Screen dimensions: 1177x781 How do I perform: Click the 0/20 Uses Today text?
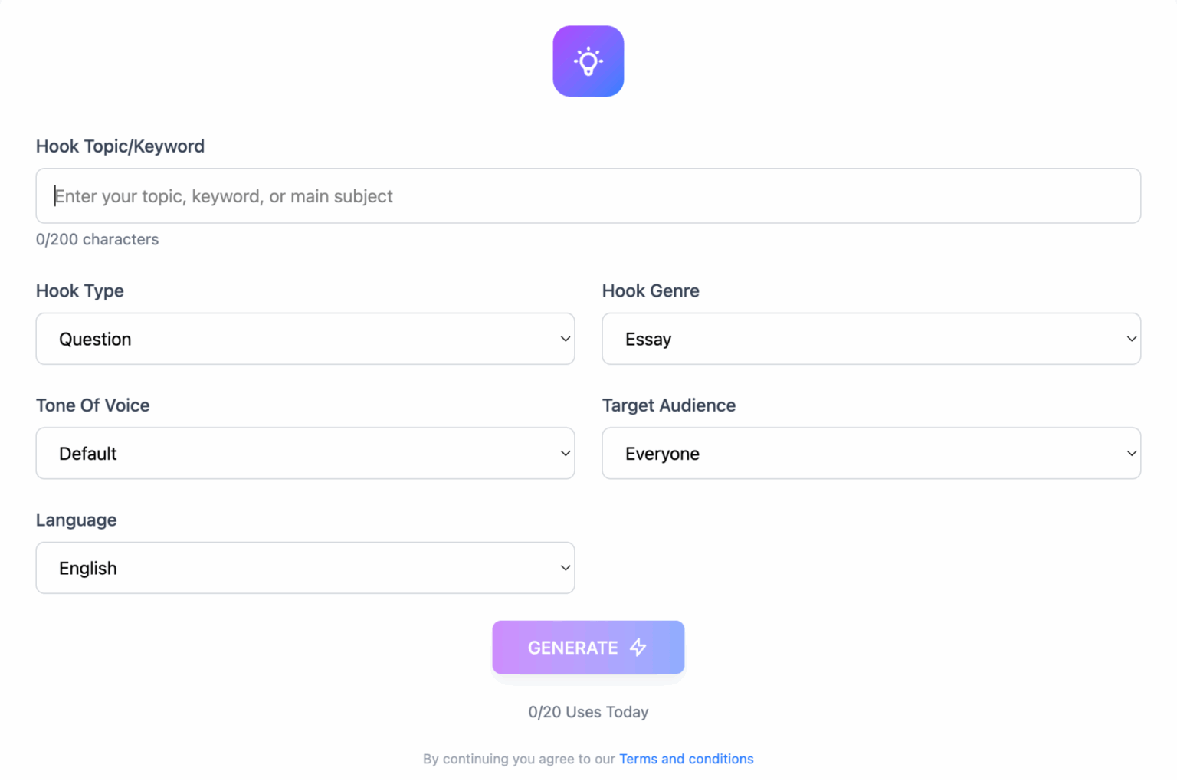pos(588,712)
